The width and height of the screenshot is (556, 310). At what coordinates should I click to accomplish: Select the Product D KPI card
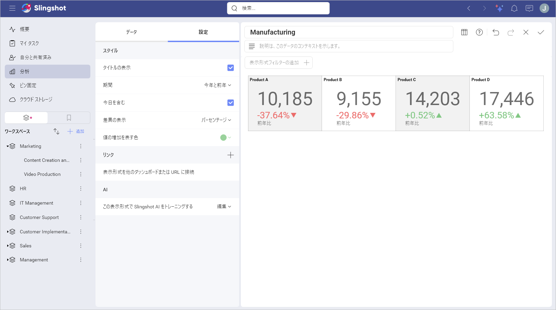click(x=507, y=103)
